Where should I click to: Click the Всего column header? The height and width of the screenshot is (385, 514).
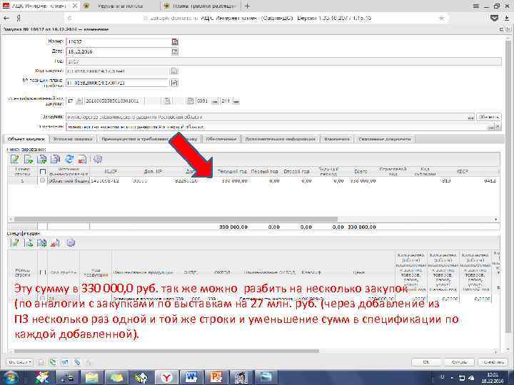(x=361, y=172)
